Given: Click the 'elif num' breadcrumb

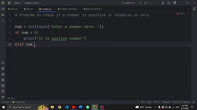Looking at the screenshot, I should (x=11, y=98).
